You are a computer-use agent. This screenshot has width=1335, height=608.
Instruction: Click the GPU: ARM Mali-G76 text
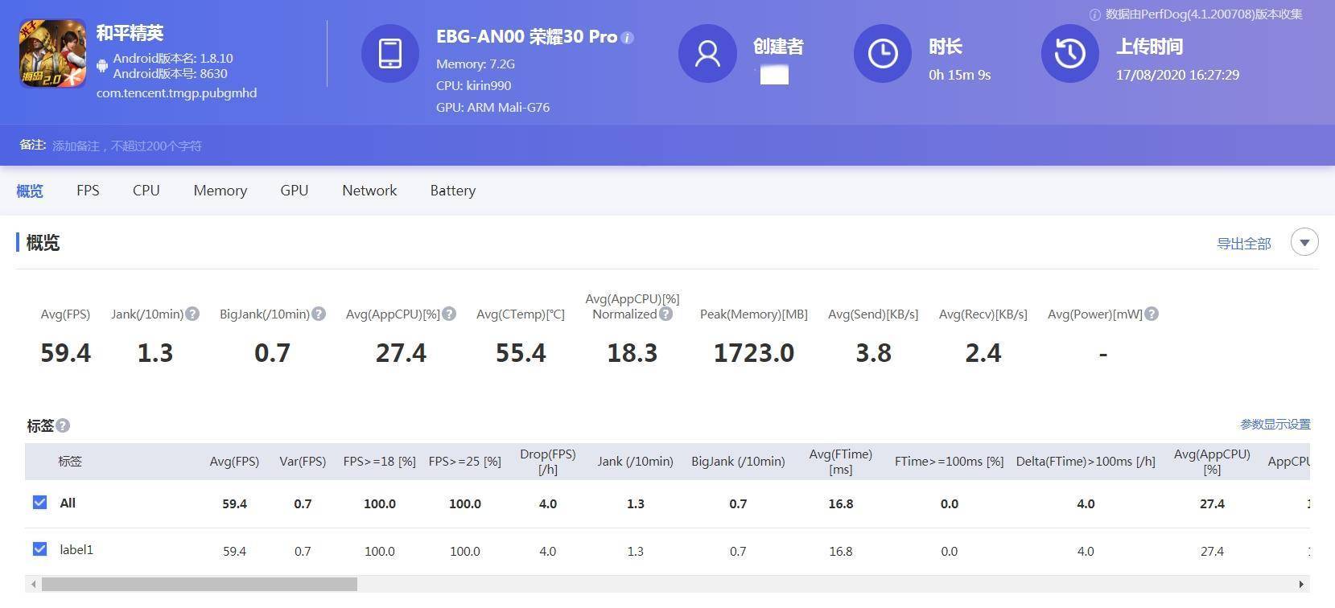point(492,107)
